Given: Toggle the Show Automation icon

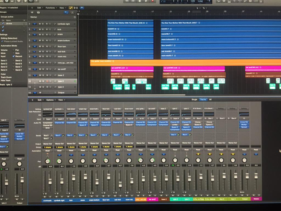Looking at the screenshot, I should point(71,8).
